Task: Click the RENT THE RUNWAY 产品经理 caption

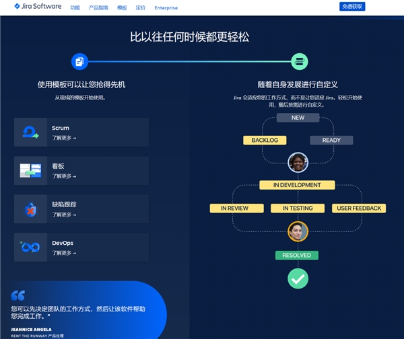Action: 37,336
